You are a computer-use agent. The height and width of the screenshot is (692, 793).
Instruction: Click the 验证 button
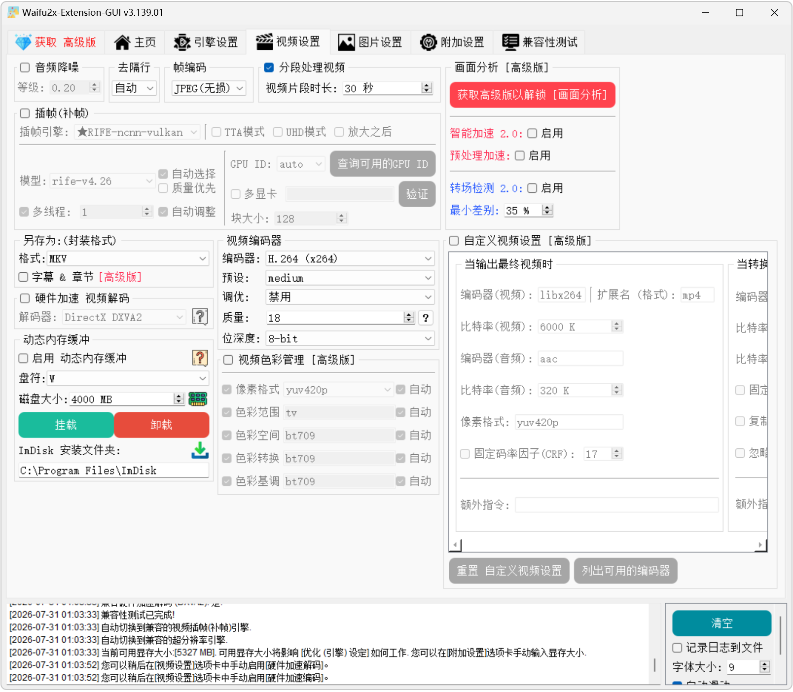[417, 194]
